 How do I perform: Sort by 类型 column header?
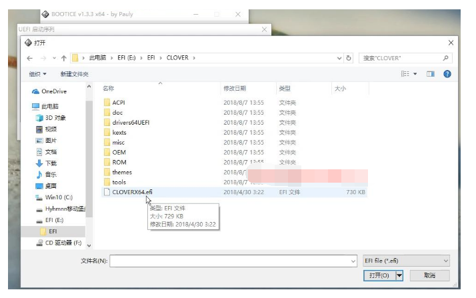click(x=285, y=88)
